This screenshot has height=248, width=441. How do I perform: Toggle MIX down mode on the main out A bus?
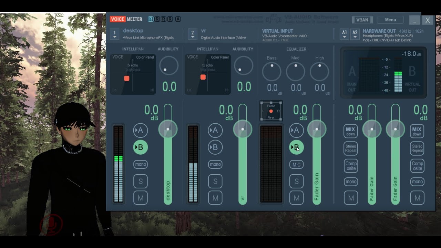(x=351, y=131)
